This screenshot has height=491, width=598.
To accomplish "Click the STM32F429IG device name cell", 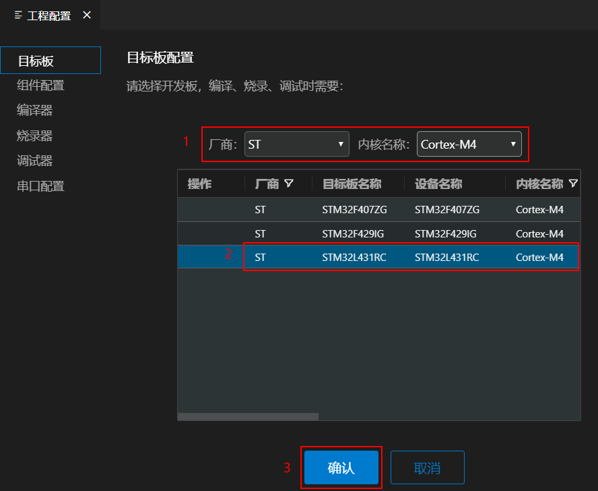I will [x=445, y=233].
